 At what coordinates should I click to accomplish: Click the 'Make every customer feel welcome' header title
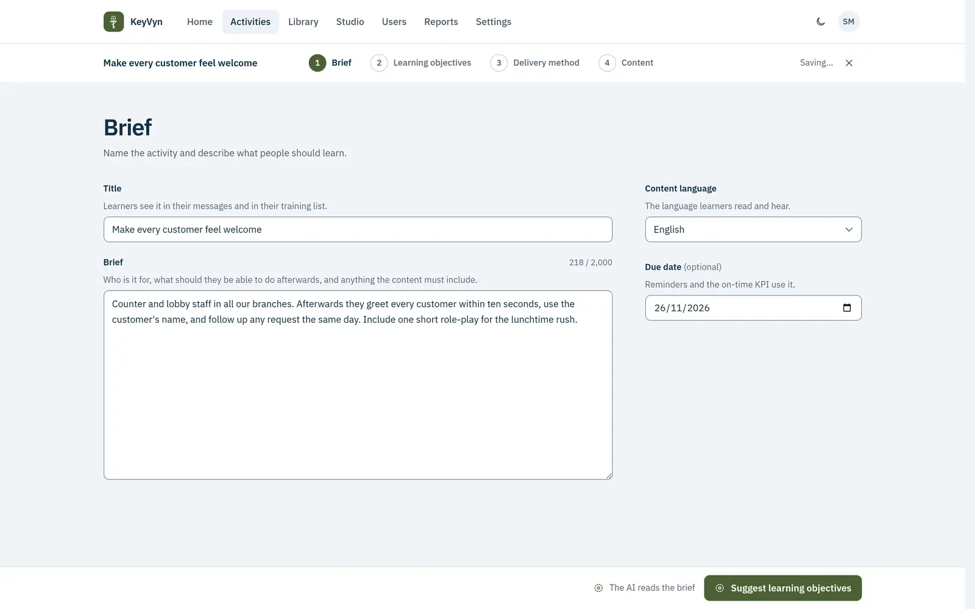(x=180, y=63)
